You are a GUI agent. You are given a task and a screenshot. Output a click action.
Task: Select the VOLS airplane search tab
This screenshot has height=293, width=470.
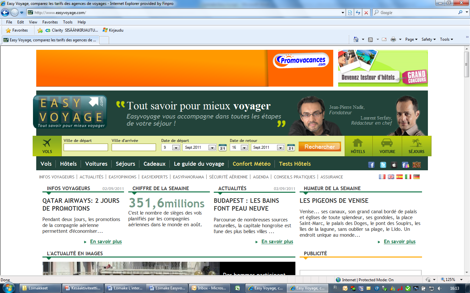pyautogui.click(x=47, y=146)
